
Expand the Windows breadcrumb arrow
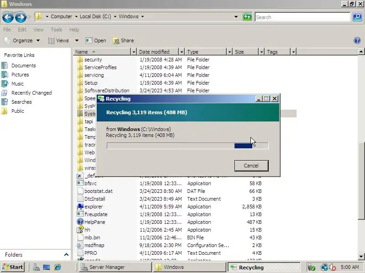[x=142, y=16]
